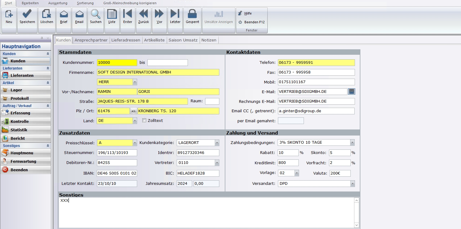
Task: Switch to the Ansprechpartner tab
Action: tap(91, 40)
